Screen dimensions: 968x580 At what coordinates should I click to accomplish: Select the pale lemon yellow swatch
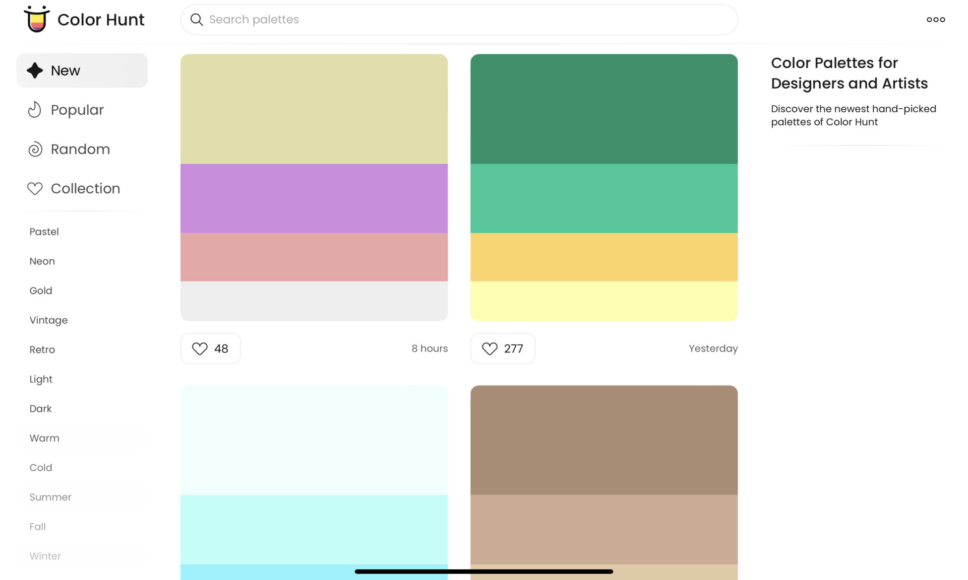[604, 301]
